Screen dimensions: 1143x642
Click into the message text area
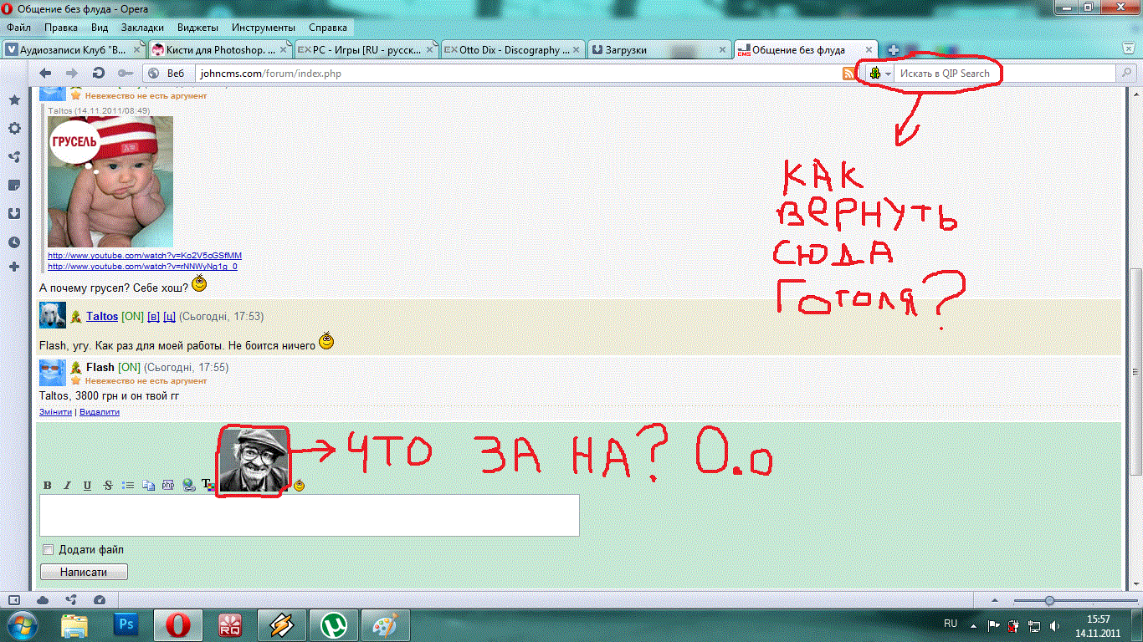click(x=309, y=515)
